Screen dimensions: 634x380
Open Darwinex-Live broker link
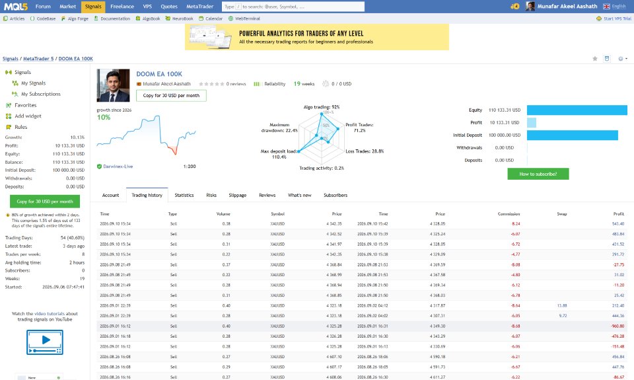118,167
